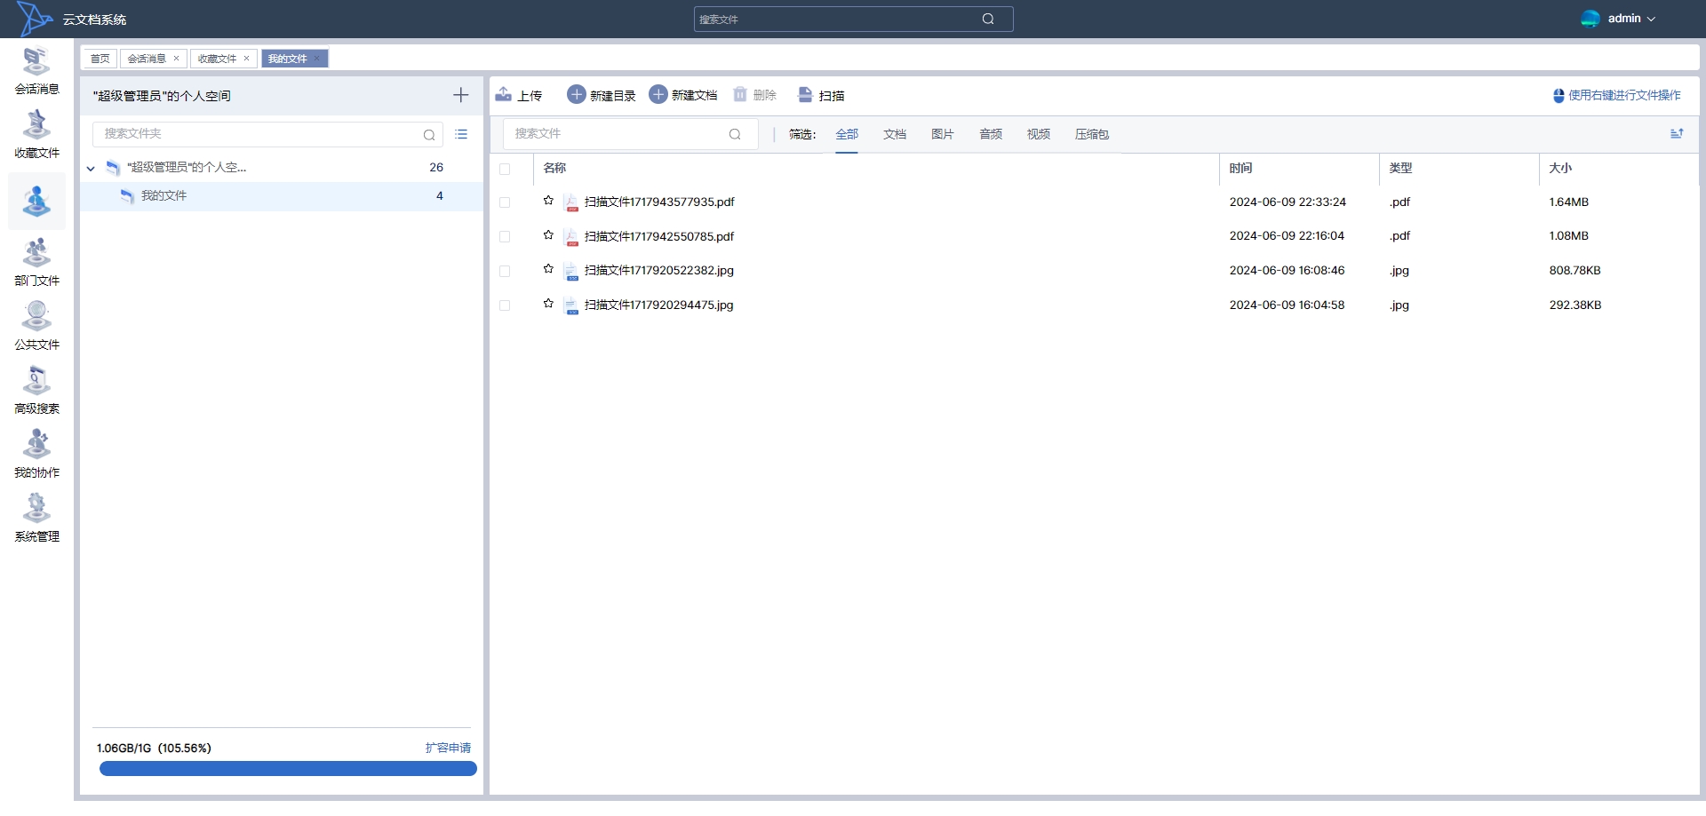The height and width of the screenshot is (816, 1706).
Task: Open 系统管理 in the sidebar
Action: pyautogui.click(x=36, y=519)
